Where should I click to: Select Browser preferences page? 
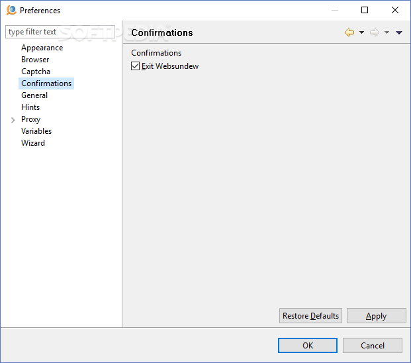click(35, 60)
